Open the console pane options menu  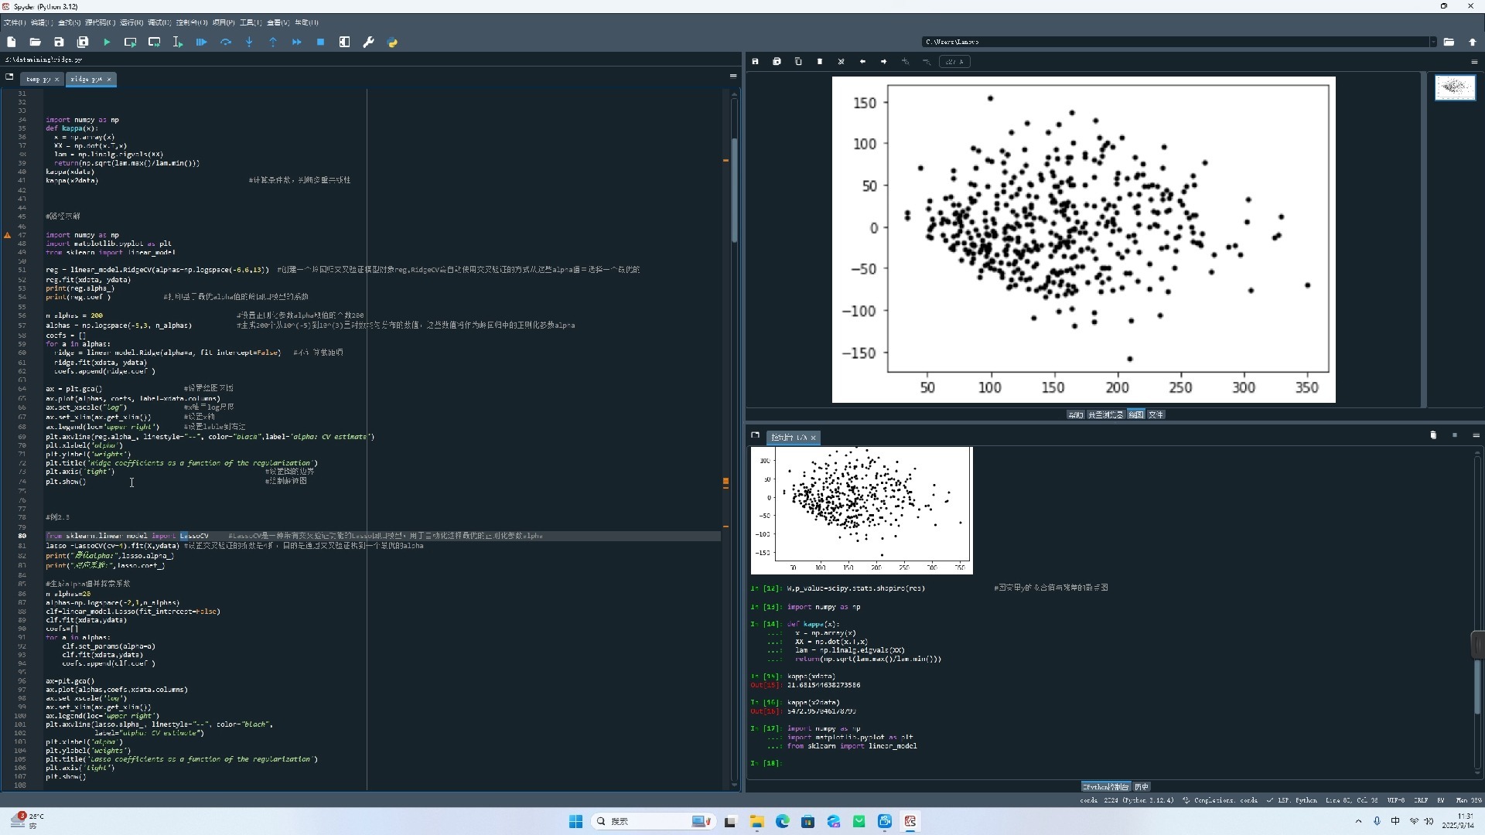(x=1476, y=435)
